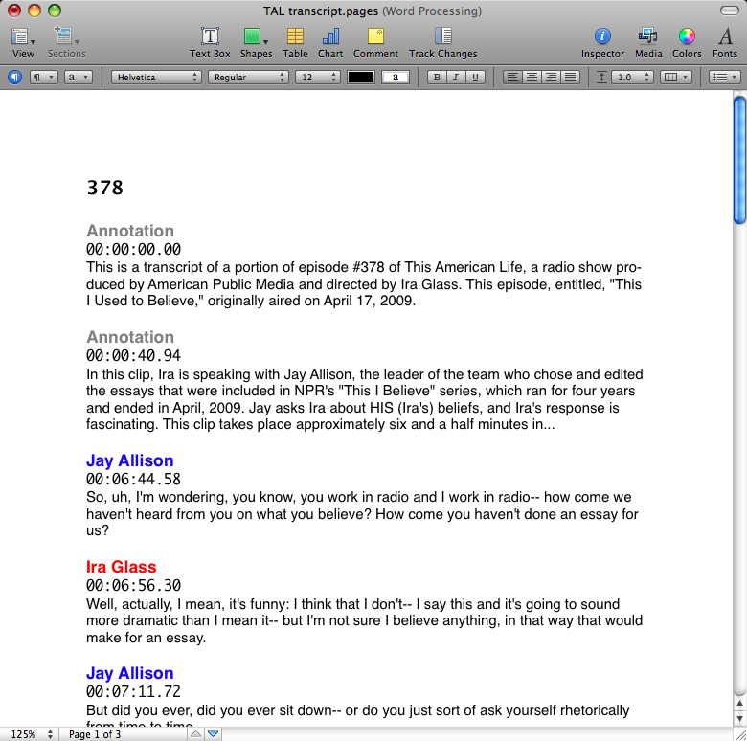Toggle underline formatting
This screenshot has height=741, width=747.
[475, 77]
